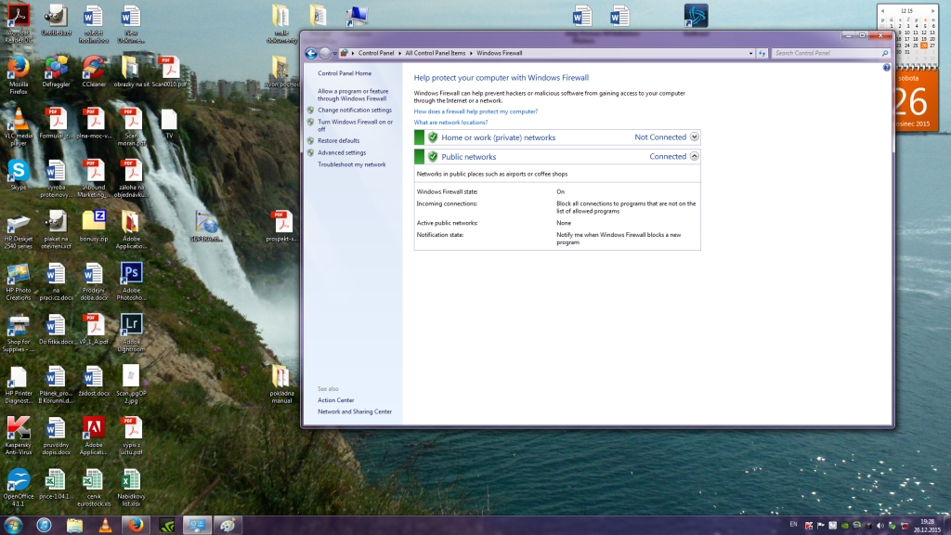Image resolution: width=951 pixels, height=535 pixels.
Task: Click Firefox icon in the taskbar
Action: pyautogui.click(x=136, y=525)
